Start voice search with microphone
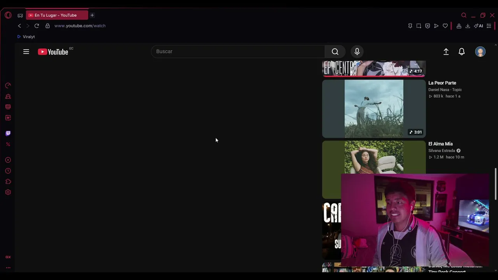 (357, 51)
